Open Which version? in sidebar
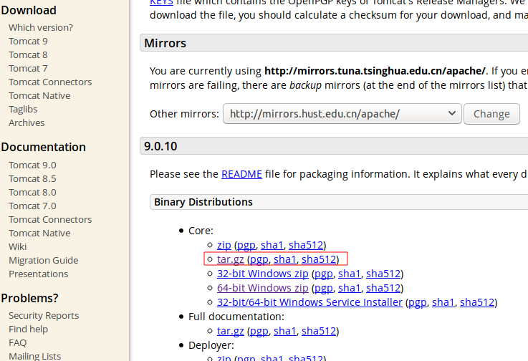Screen dimensions: 528x361 40,27
